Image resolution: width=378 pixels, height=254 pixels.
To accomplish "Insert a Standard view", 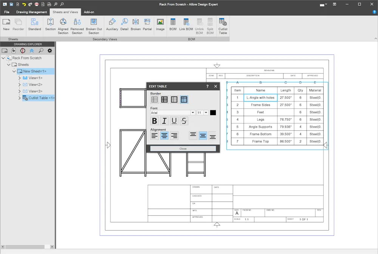I will pos(34,25).
